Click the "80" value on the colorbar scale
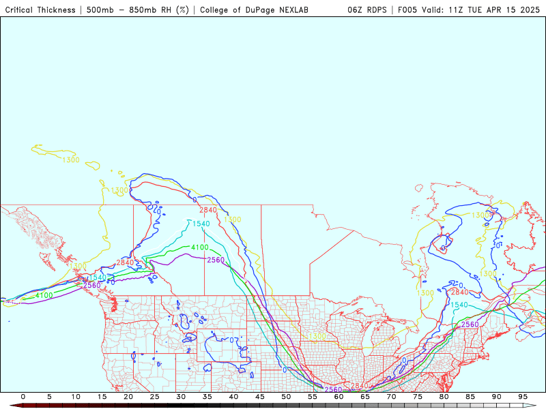The height and width of the screenshot is (409, 546). click(x=444, y=397)
